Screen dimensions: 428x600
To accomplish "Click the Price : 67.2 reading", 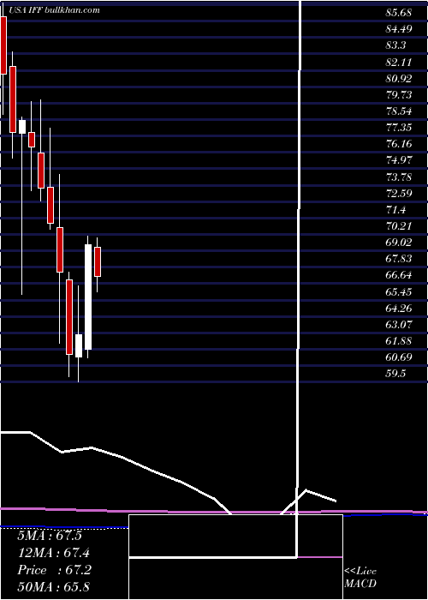I will point(54,570).
